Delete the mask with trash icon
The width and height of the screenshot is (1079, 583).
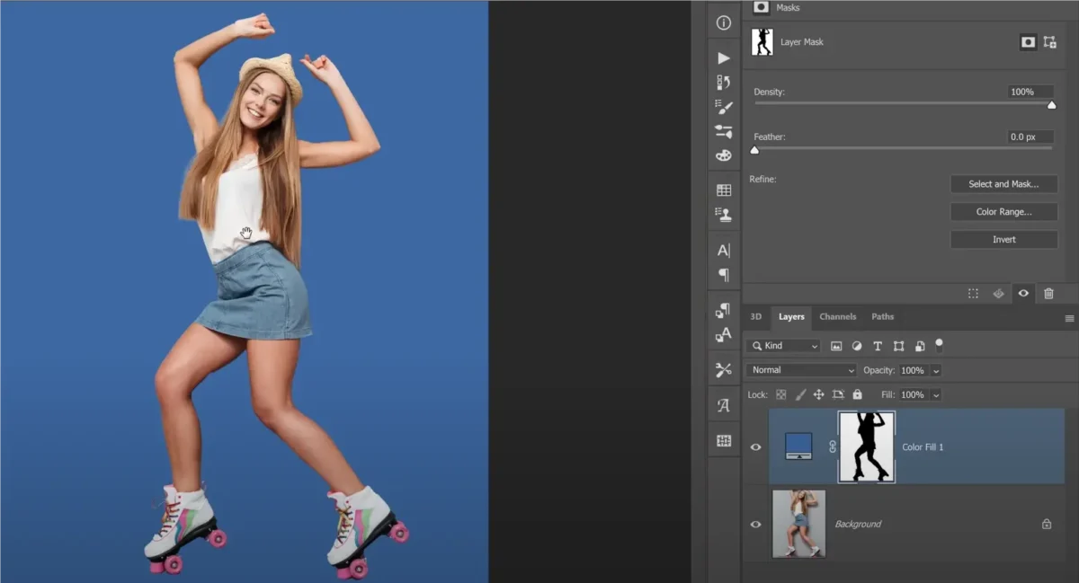click(1048, 294)
